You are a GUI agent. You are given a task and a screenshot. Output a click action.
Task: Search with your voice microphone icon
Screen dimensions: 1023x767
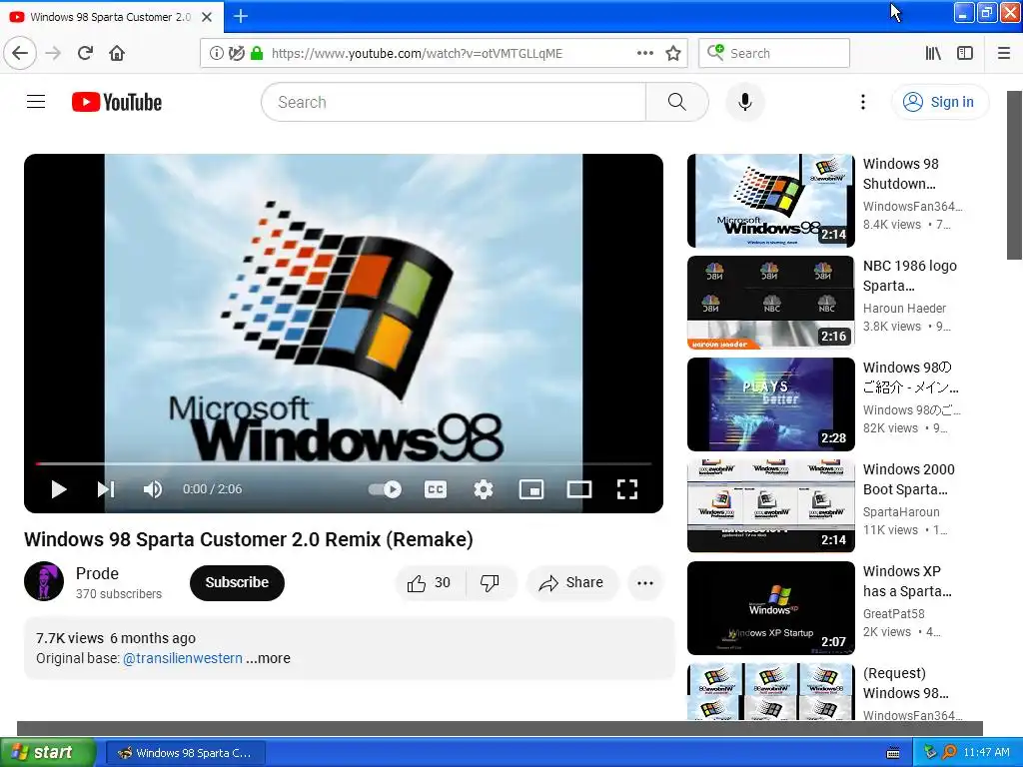(x=745, y=102)
